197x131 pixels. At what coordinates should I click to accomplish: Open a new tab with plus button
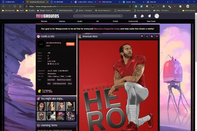172,2
